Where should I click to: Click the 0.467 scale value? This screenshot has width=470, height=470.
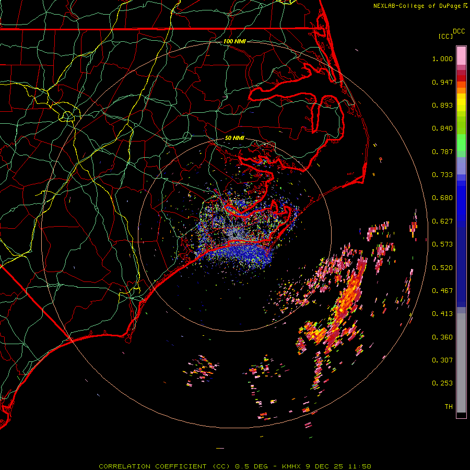(x=442, y=291)
